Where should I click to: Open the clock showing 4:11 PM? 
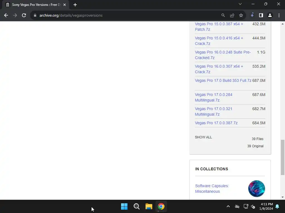pyautogui.click(x=266, y=206)
